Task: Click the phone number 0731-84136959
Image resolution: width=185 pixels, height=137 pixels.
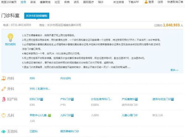Action: [x=21, y=25]
